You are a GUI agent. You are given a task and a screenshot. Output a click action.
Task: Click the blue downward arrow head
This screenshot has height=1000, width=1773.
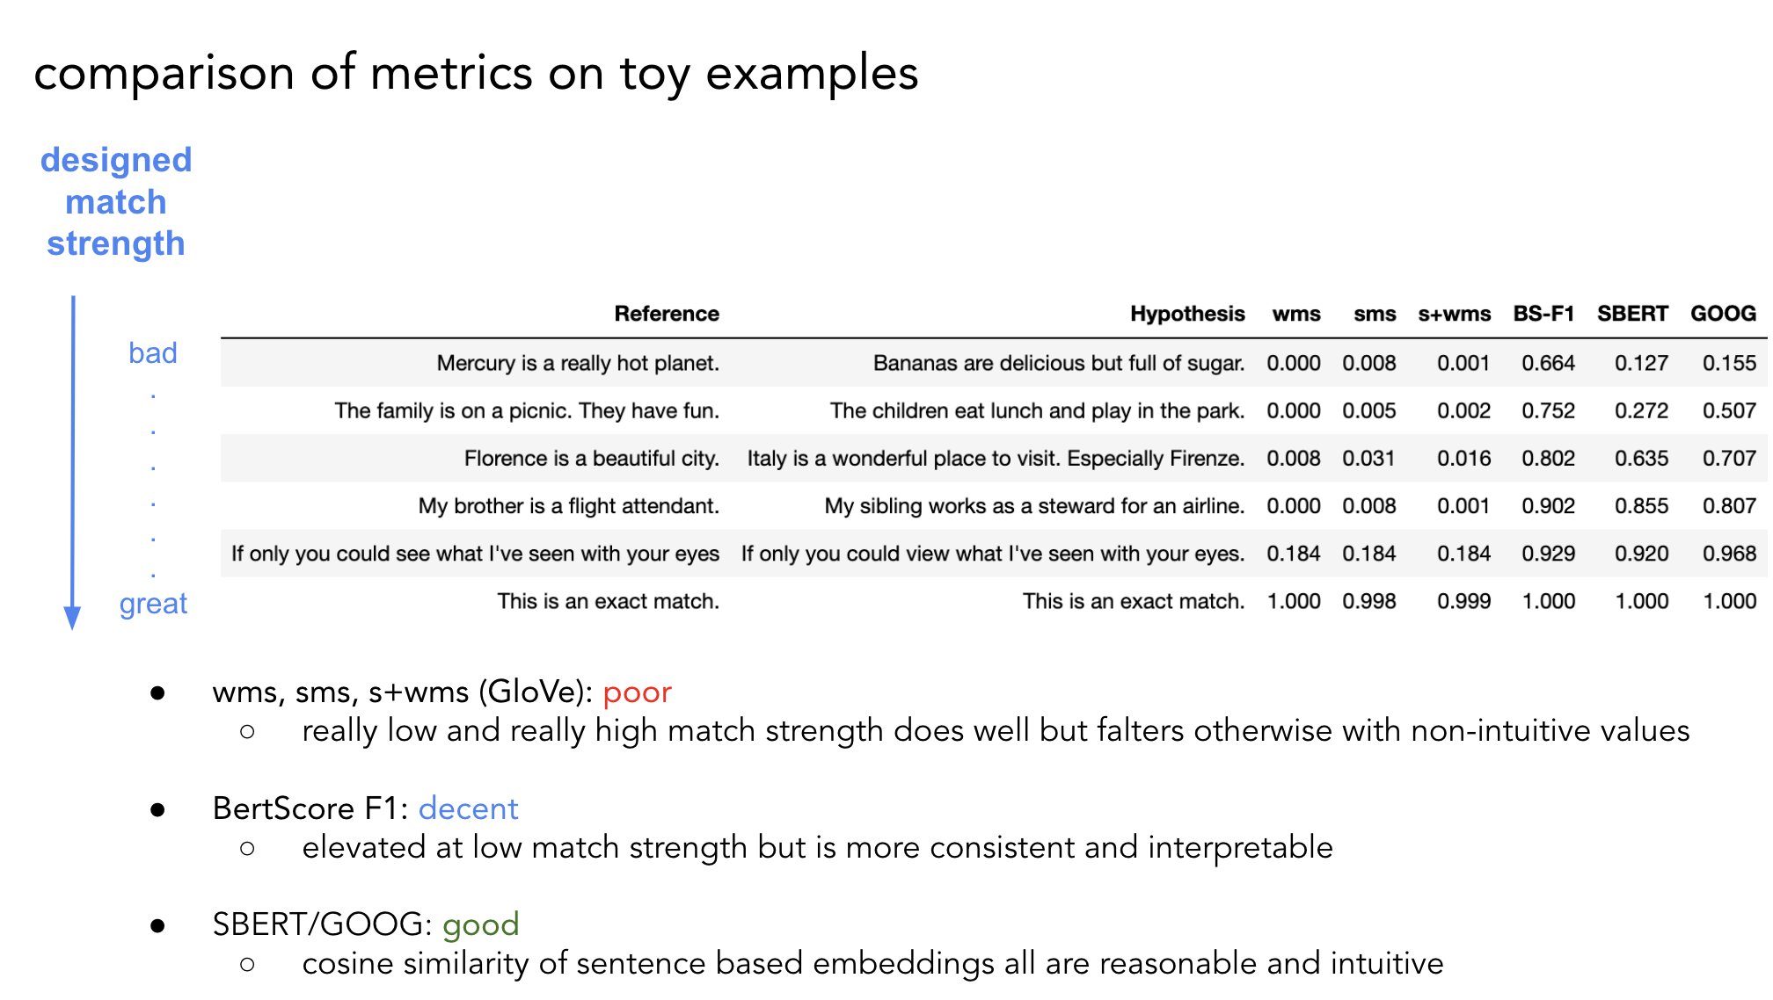coord(73,618)
